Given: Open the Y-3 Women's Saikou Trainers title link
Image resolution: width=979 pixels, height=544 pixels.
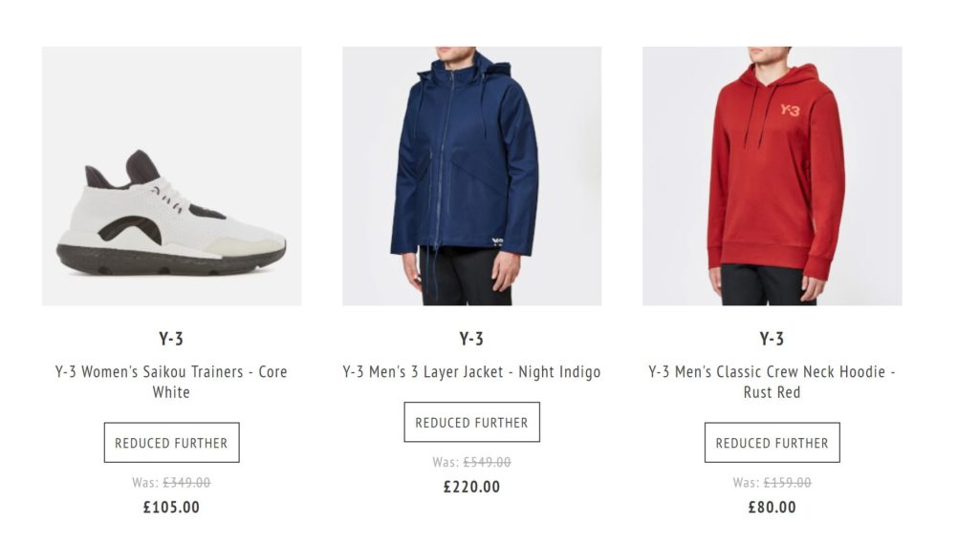Looking at the screenshot, I should (171, 382).
